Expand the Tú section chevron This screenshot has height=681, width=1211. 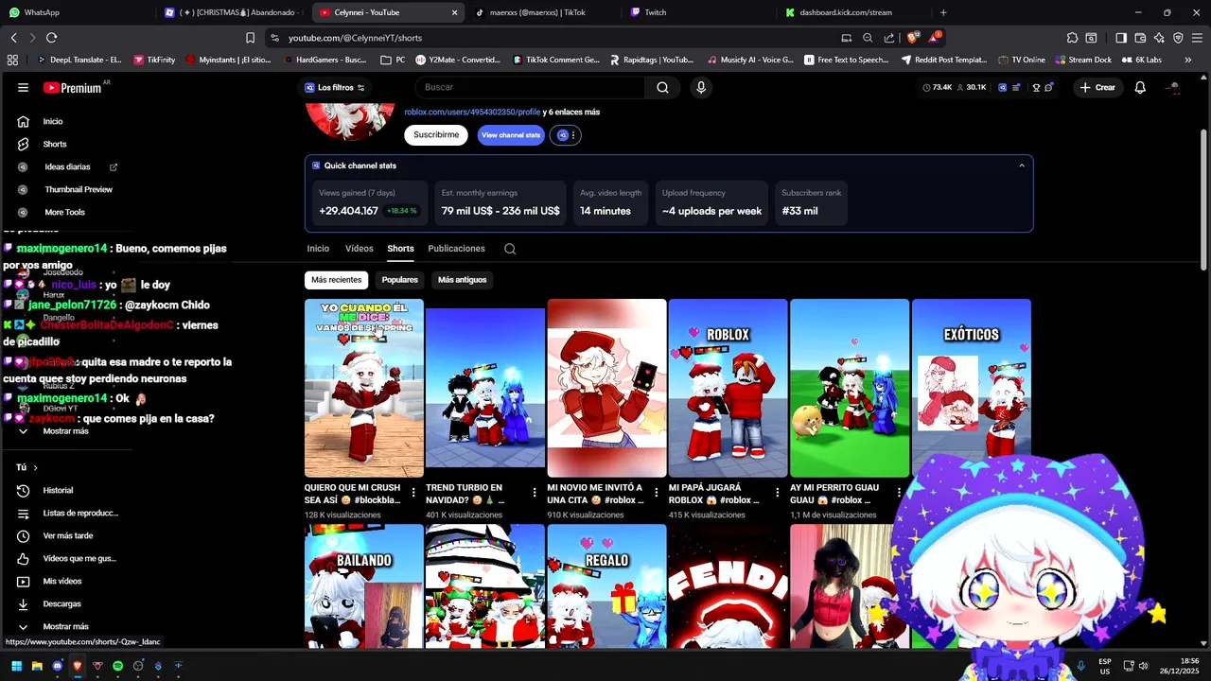point(36,467)
